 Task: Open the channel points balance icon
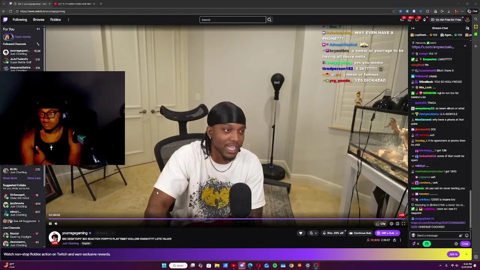[x=416, y=244]
